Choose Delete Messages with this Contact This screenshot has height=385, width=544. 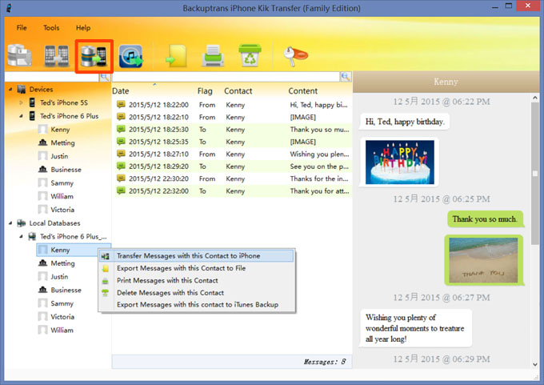[197, 293]
